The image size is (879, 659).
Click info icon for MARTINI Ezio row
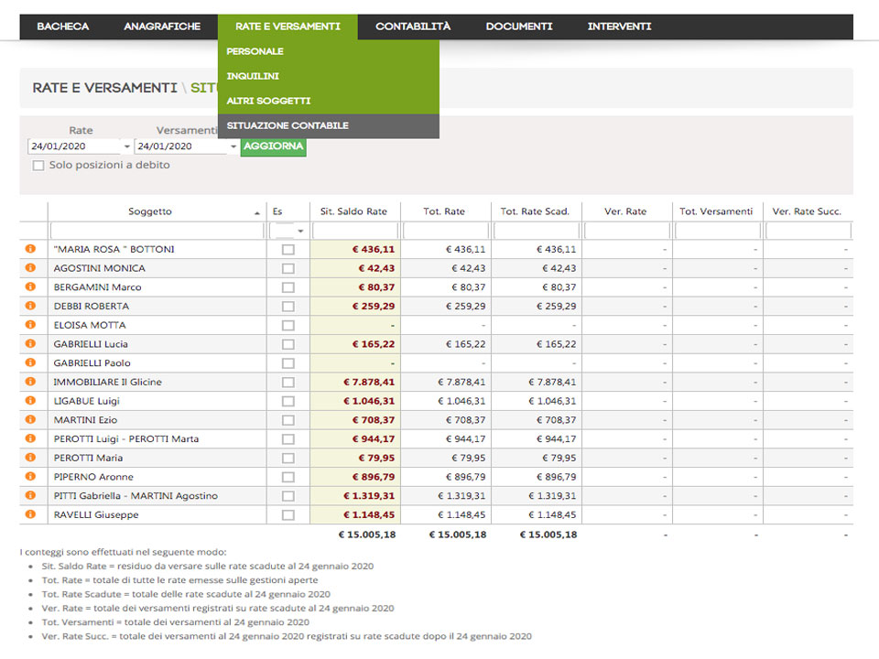pyautogui.click(x=30, y=420)
